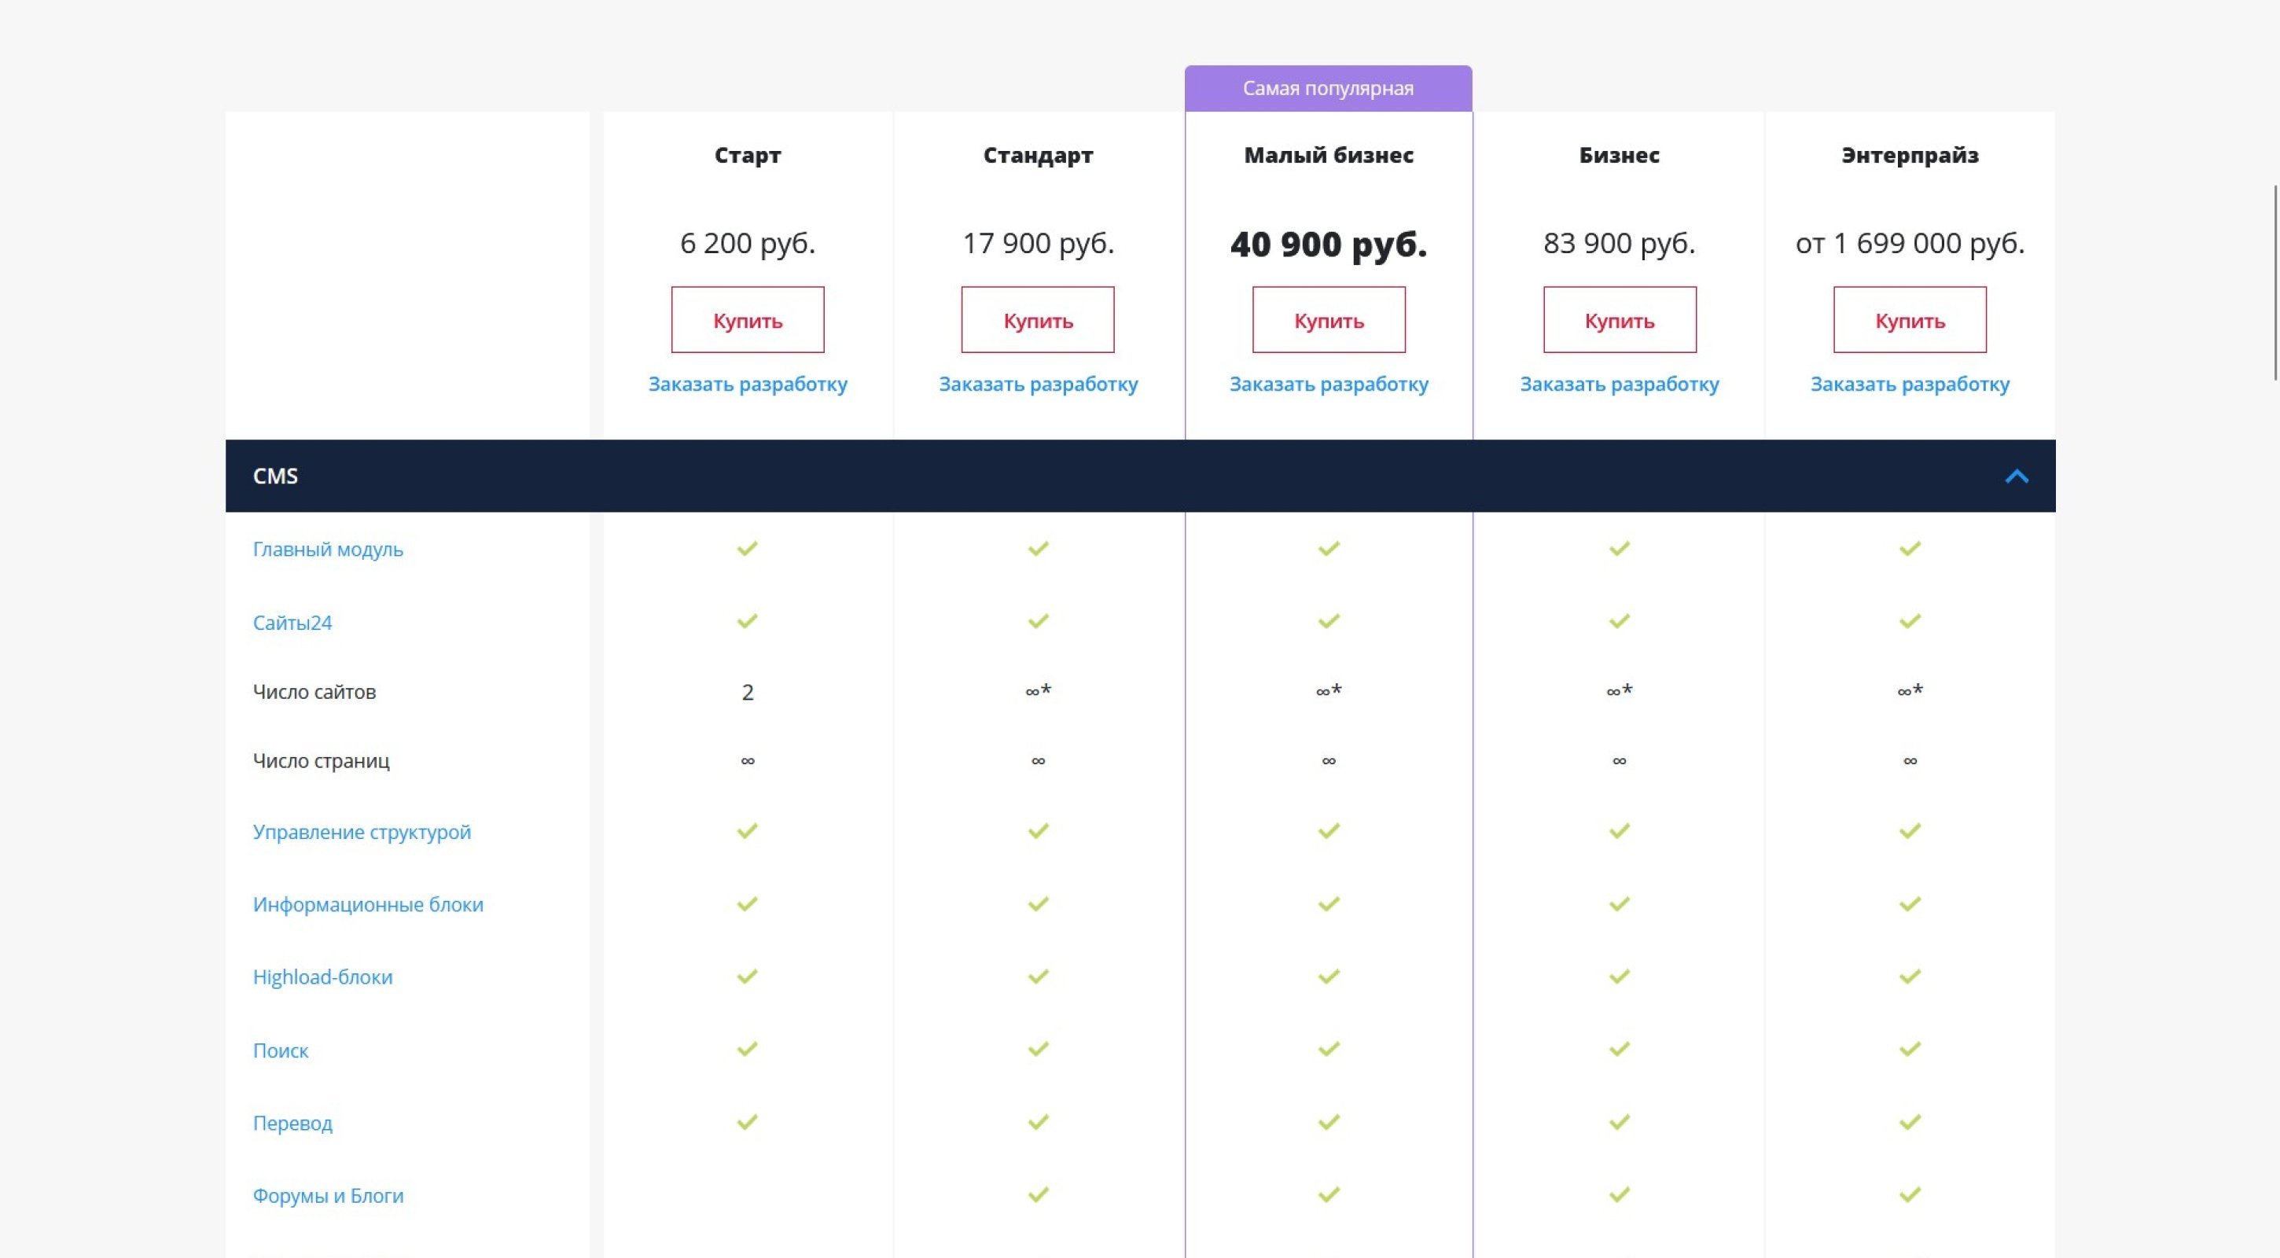Click the CMS section header bar
The height and width of the screenshot is (1258, 2280).
1062,476
